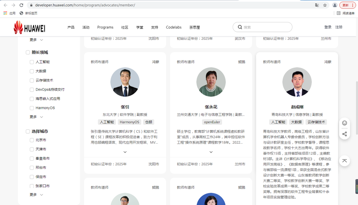Open the 茶思屋 menu
This screenshot has height=205, width=358.
point(195,27)
